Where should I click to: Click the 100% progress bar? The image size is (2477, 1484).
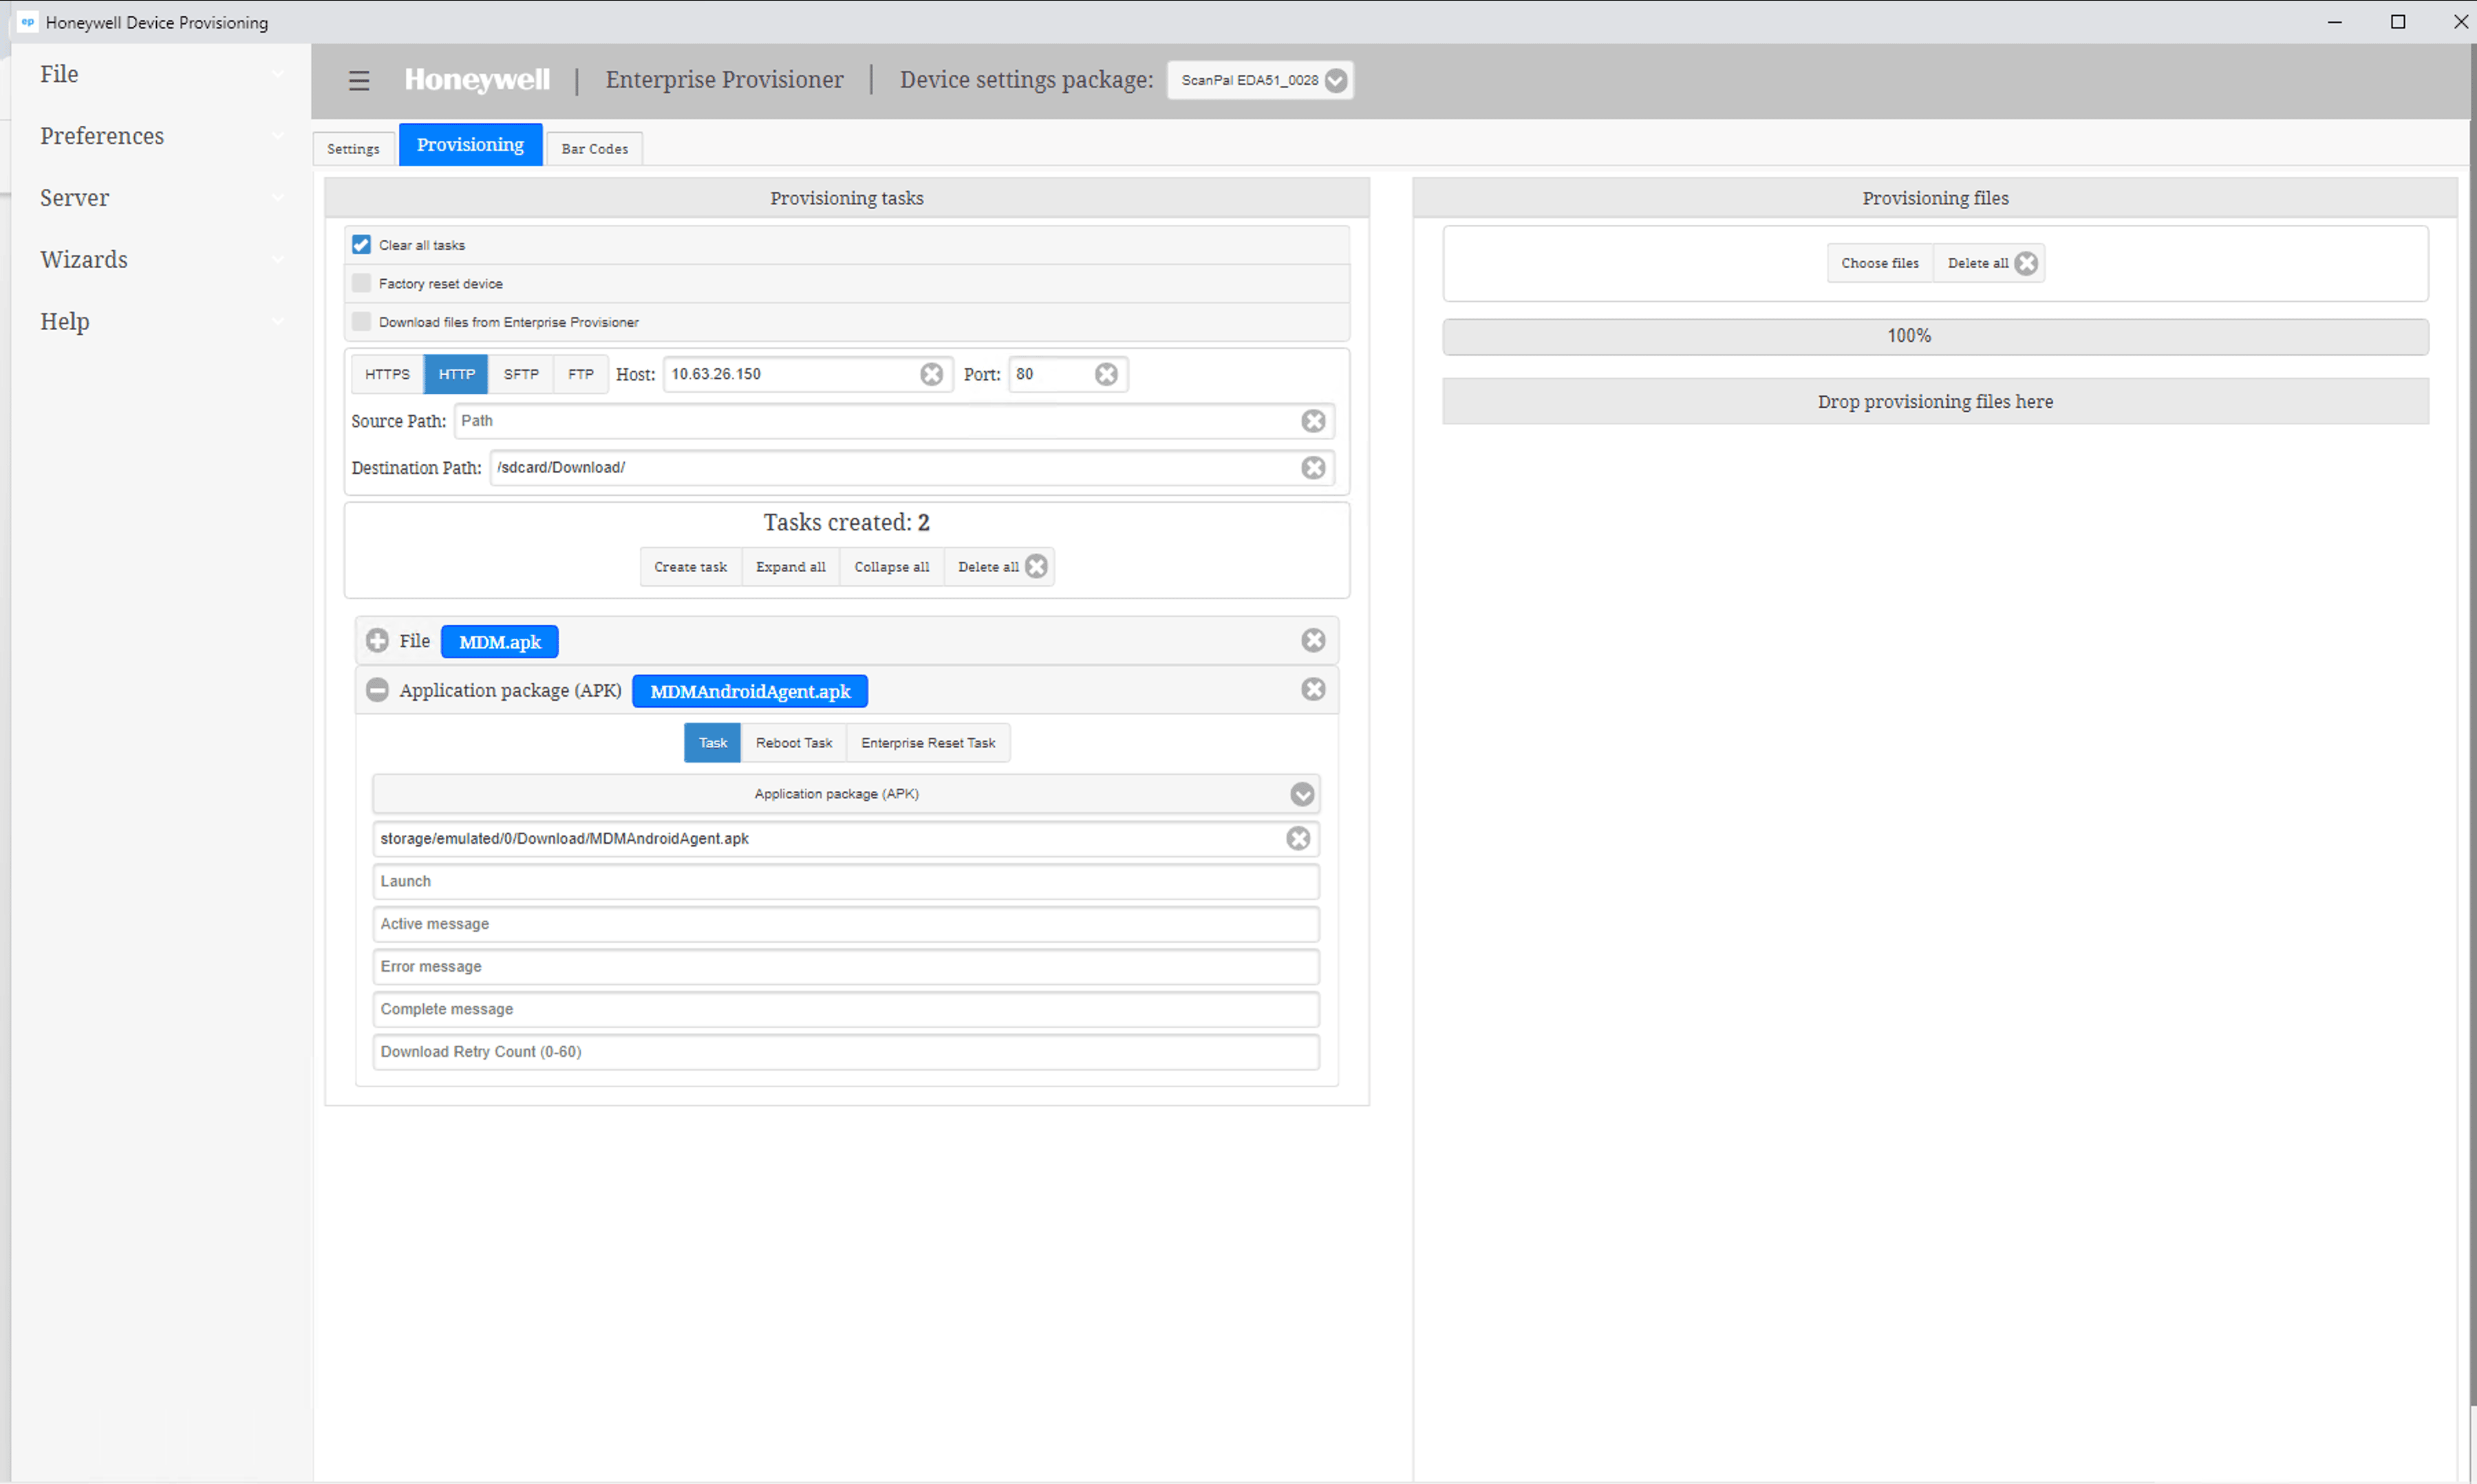coord(1934,336)
